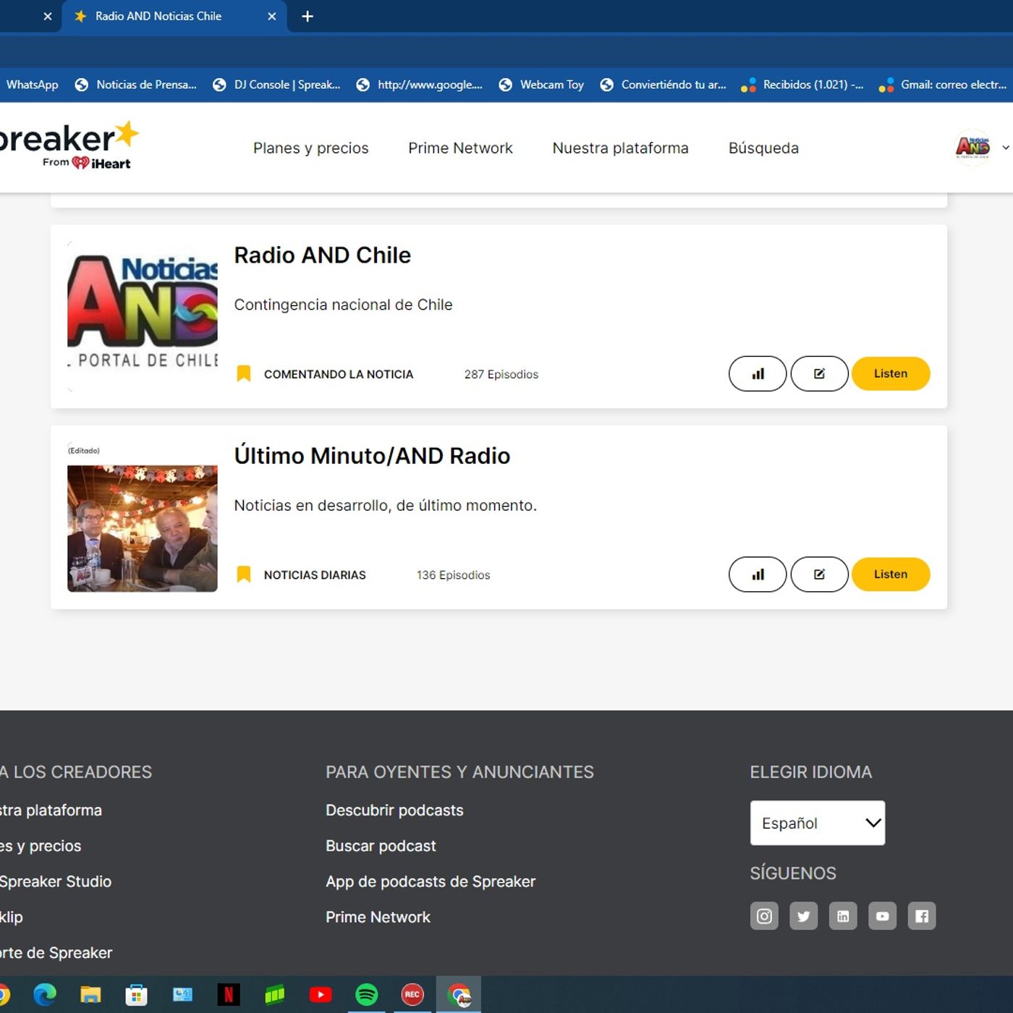Open DJ Console Spreaker bookmark
Viewport: 1013px width, 1013px height.
[x=276, y=85]
